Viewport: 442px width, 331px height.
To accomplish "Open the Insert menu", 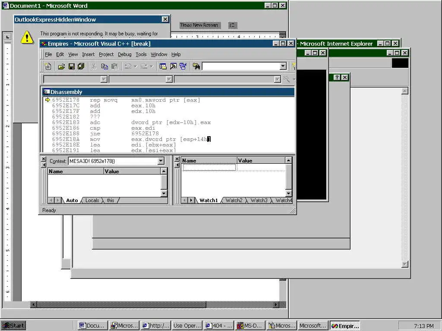I will (88, 54).
